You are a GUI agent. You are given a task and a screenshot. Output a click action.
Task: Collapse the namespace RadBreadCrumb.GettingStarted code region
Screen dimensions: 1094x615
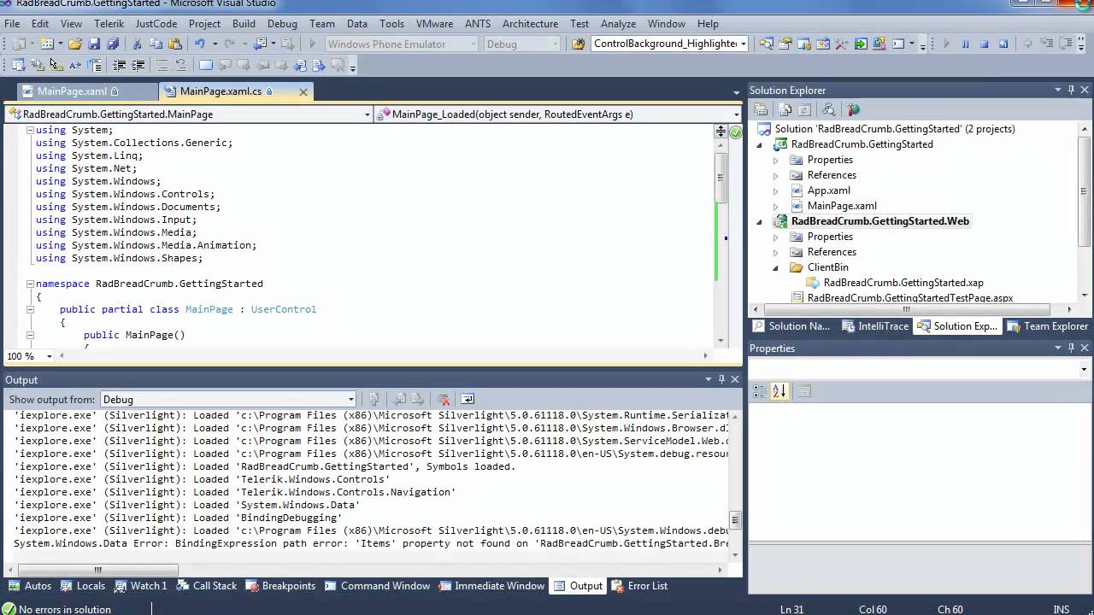[x=30, y=284]
